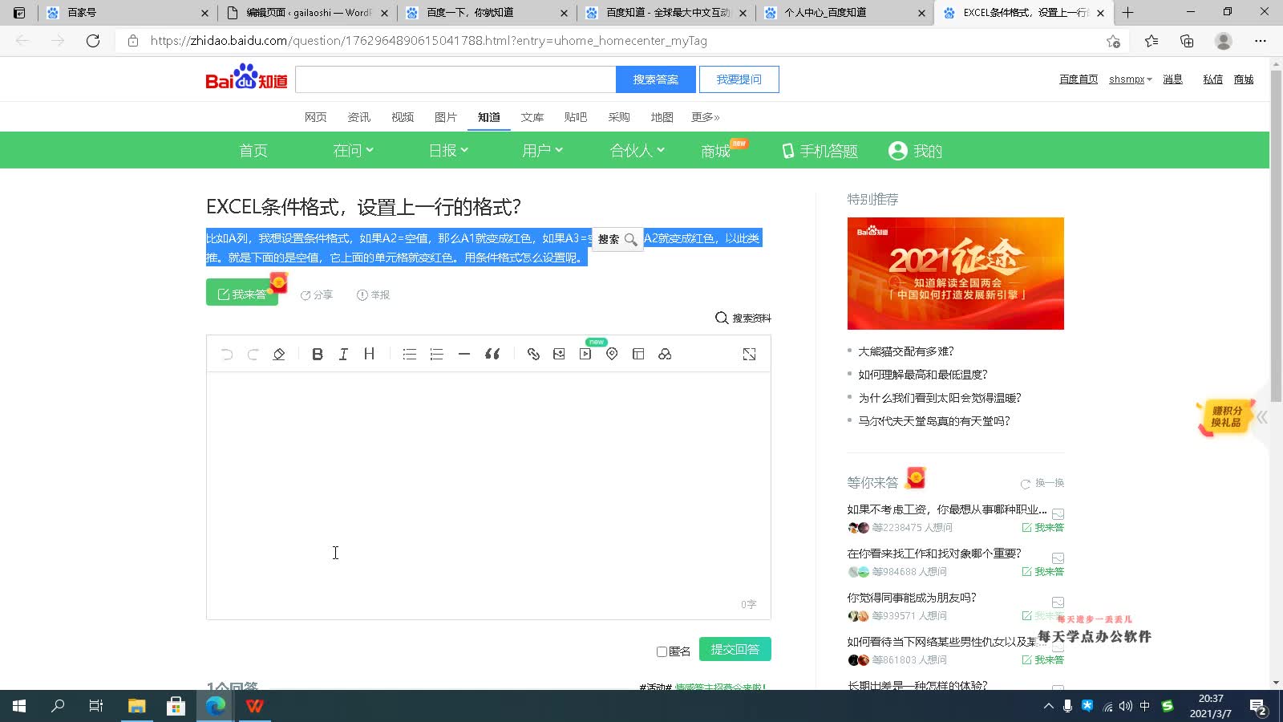Insert video into the answer

pos(585,354)
